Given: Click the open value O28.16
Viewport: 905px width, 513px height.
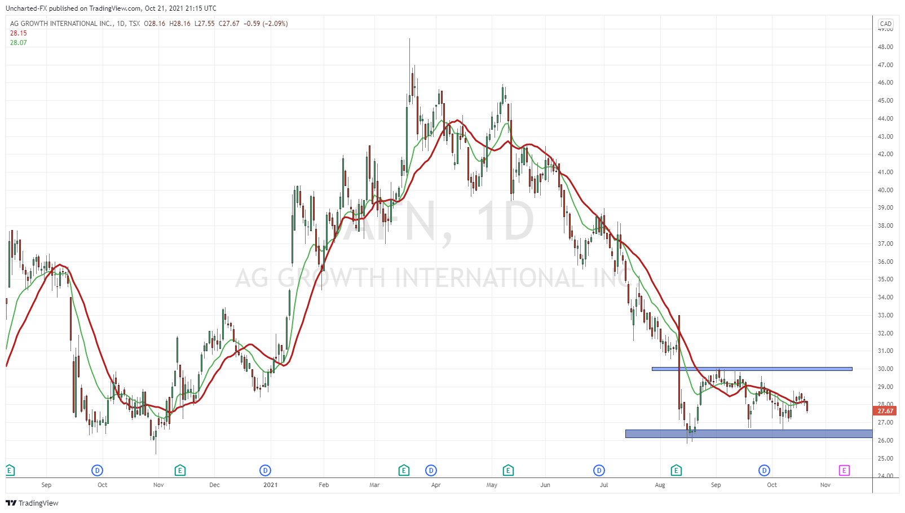Looking at the screenshot, I should click(154, 24).
